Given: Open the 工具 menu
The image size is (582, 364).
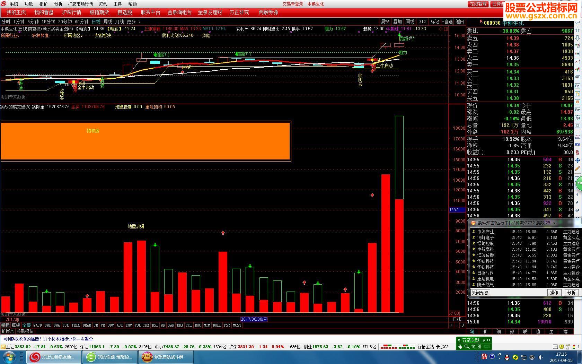Looking at the screenshot, I should [x=118, y=4].
